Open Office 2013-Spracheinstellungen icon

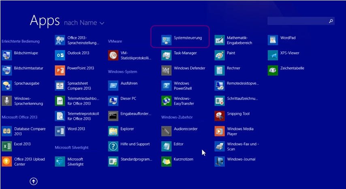coord(60,40)
